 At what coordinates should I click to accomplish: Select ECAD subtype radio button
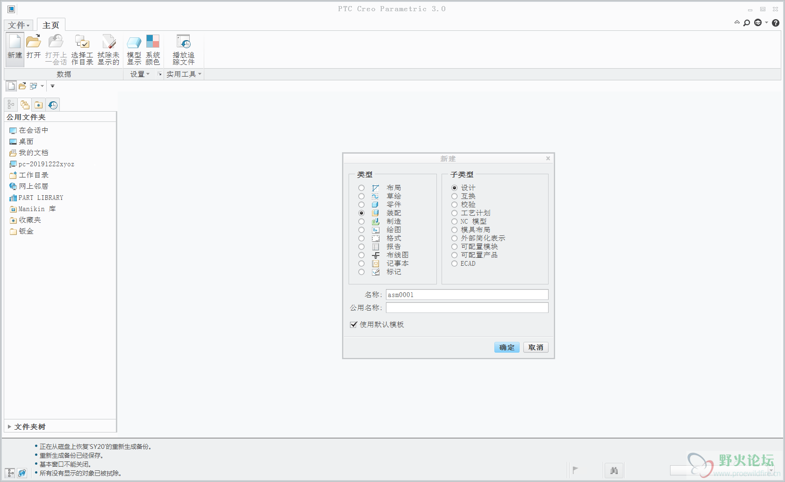(x=454, y=263)
